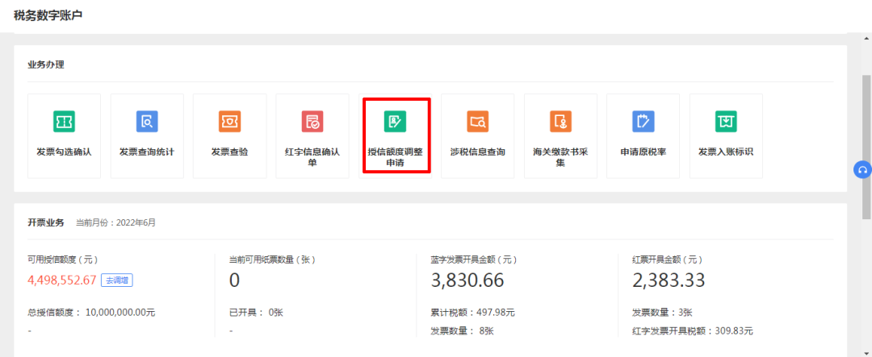Click the 发票勾选确认 label
Image resolution: width=872 pixels, height=357 pixels.
pos(64,152)
